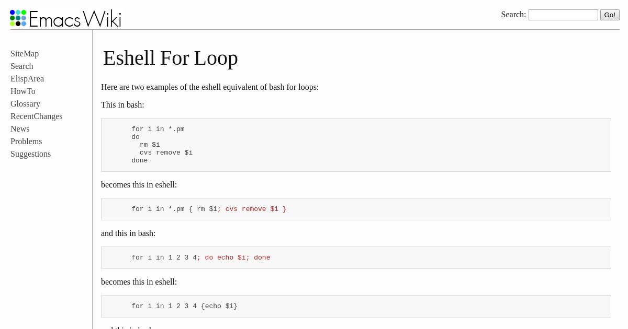628x329 pixels.
Task: Open the ElispArea link
Action: [27, 79]
